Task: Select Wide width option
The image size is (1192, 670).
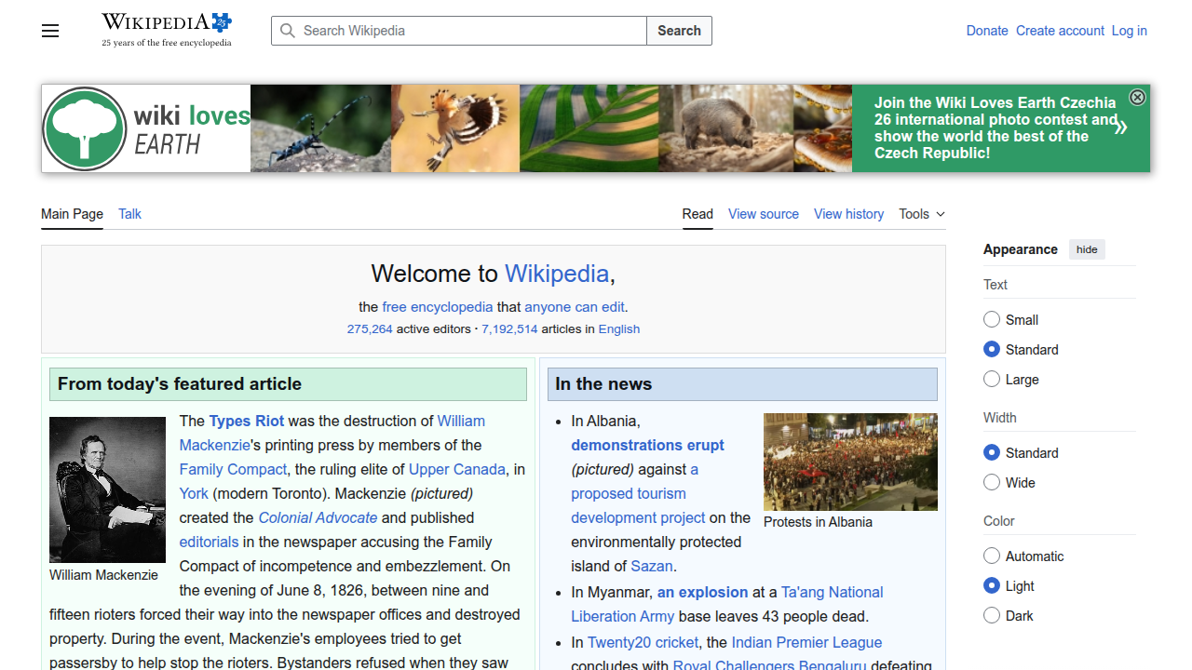Action: tap(992, 482)
